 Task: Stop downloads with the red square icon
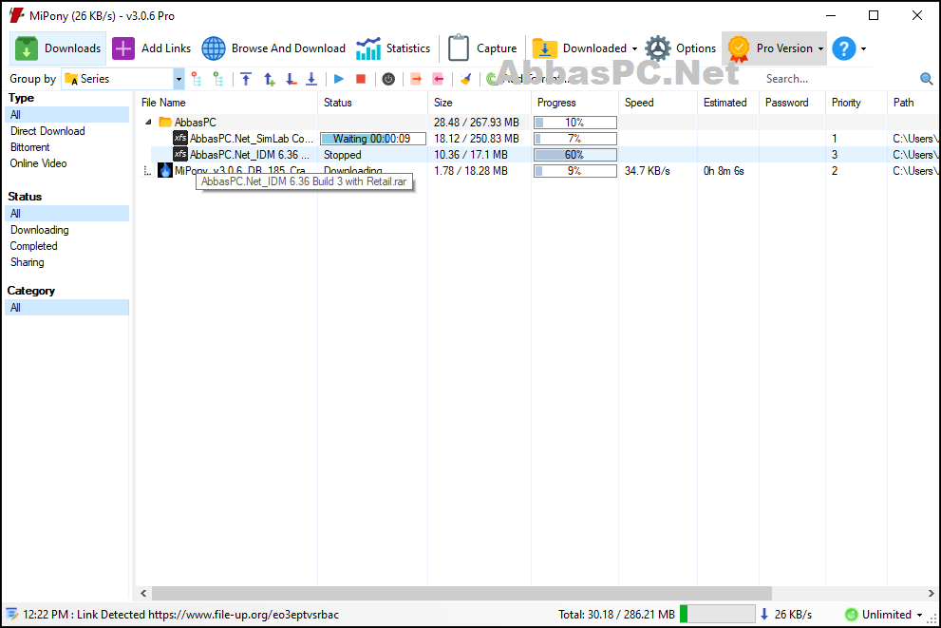(361, 79)
